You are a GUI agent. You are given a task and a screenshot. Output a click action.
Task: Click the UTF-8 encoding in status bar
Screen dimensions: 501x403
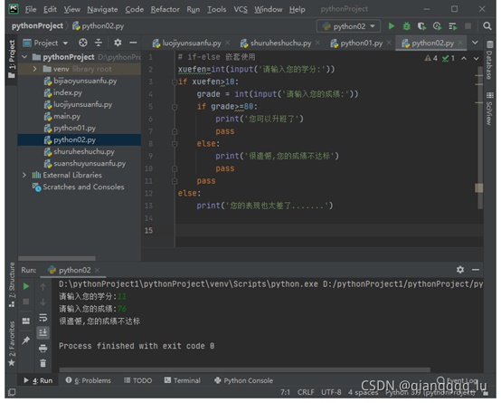tap(331, 392)
